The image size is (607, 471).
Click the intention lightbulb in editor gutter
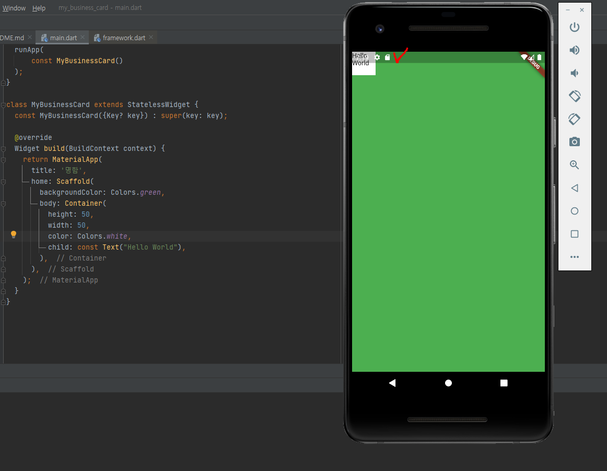14,234
